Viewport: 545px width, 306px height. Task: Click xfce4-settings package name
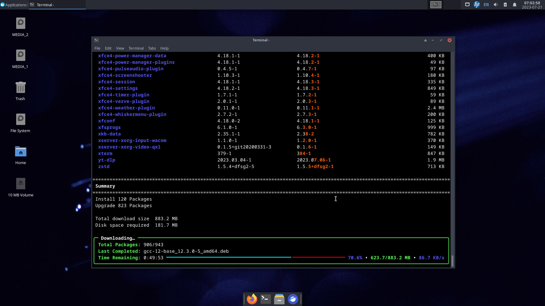pyautogui.click(x=118, y=88)
